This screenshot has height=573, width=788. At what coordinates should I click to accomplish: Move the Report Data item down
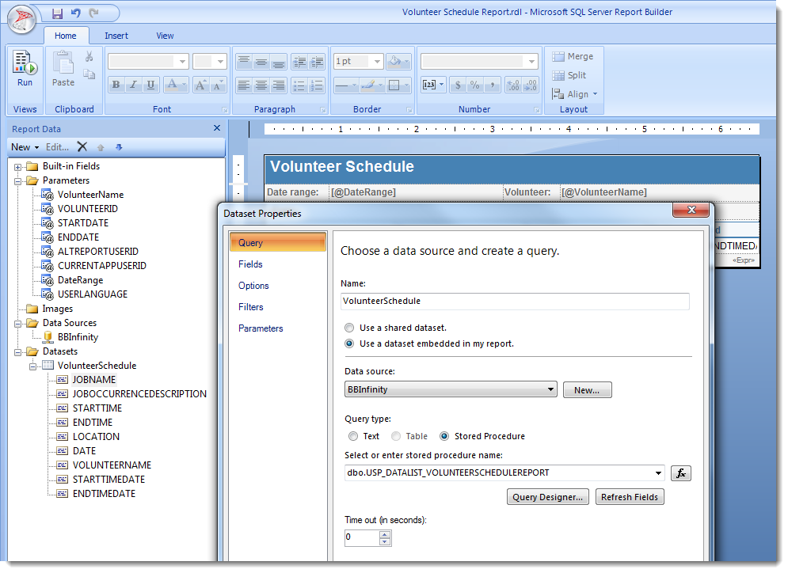pyautogui.click(x=119, y=147)
